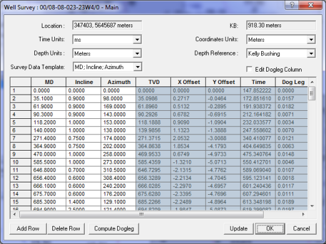The width and height of the screenshot is (326, 244).
Task: Click Dog Leg cell 0.0189
Action: tap(292, 202)
